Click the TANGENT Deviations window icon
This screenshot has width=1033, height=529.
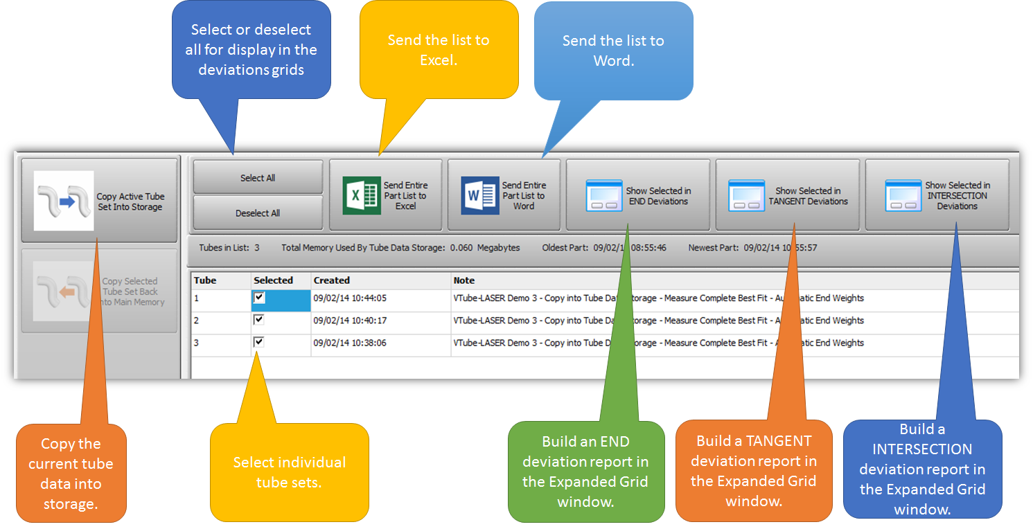746,196
